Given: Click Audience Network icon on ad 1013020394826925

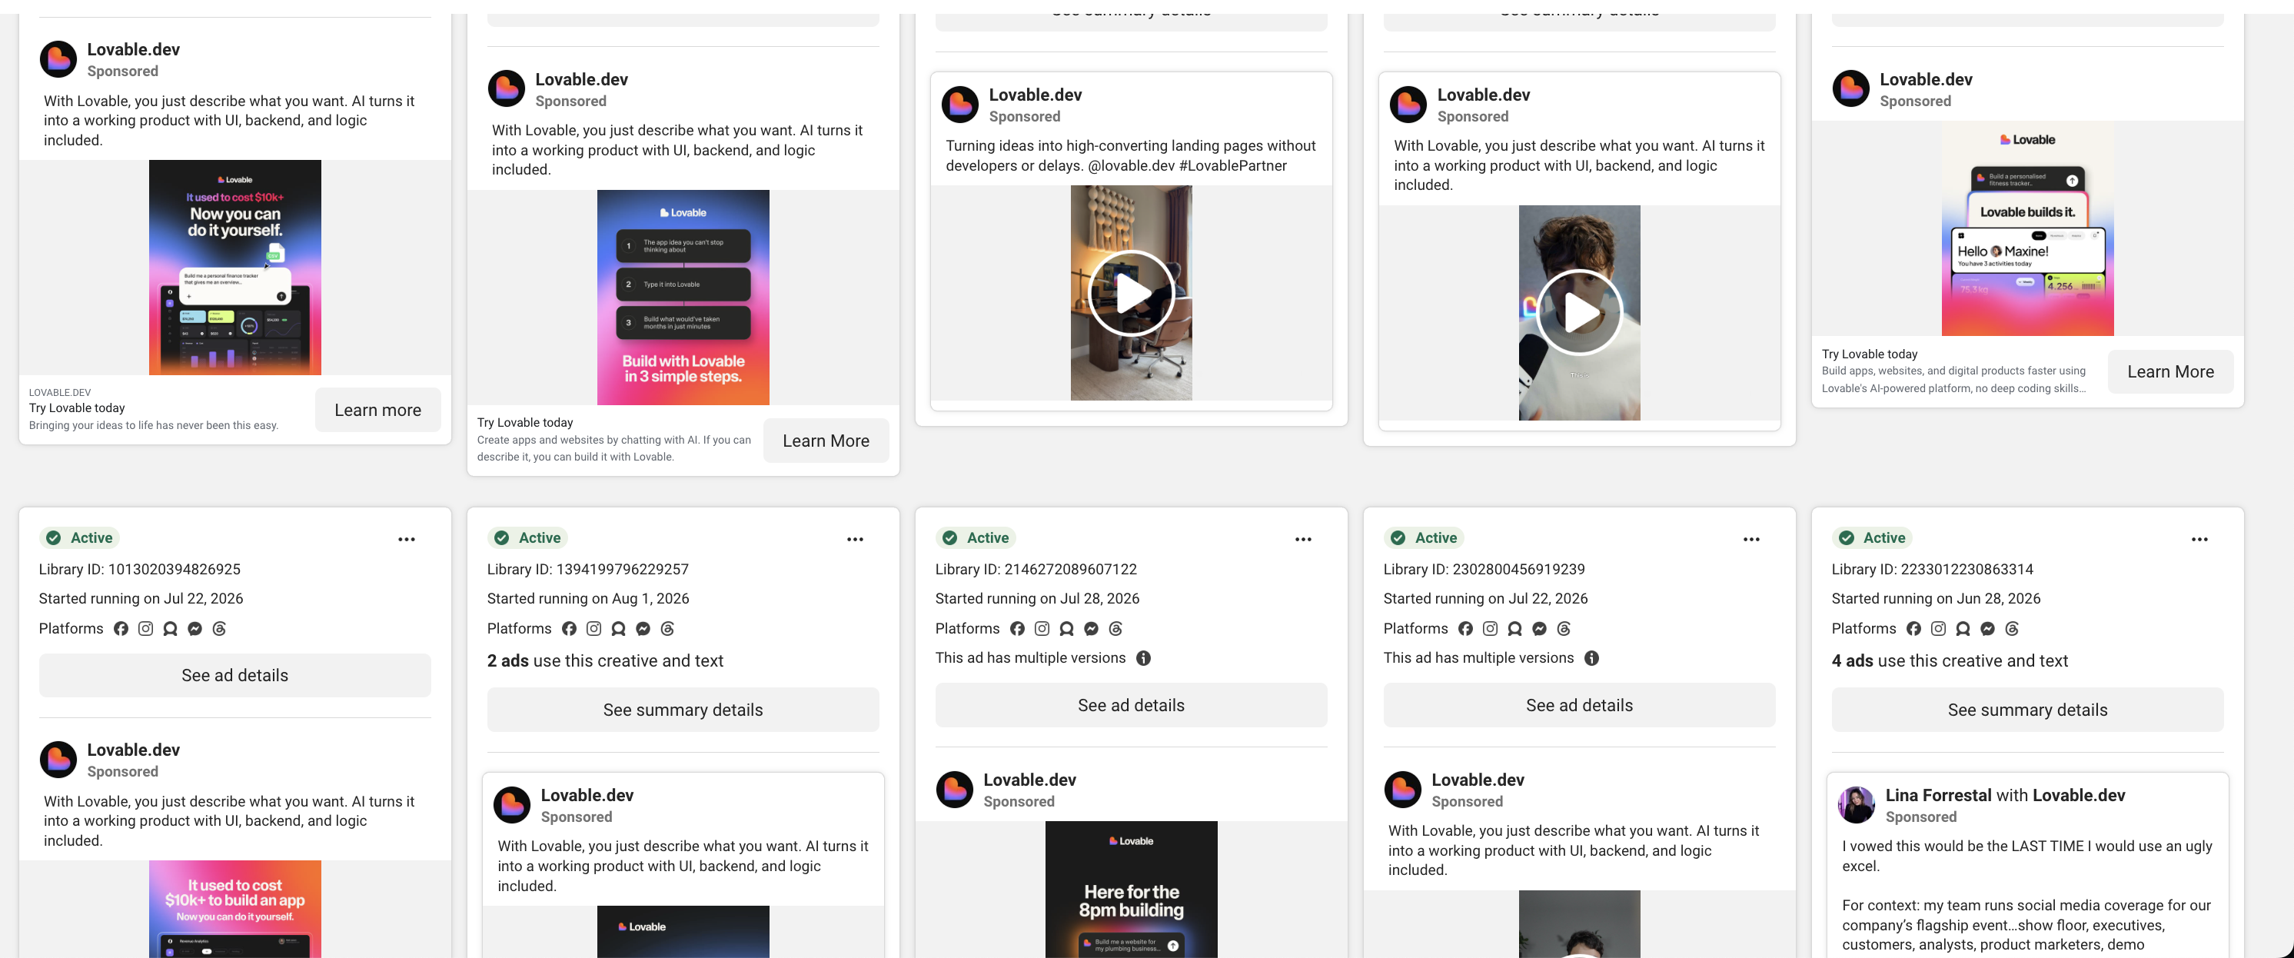Looking at the screenshot, I should pos(170,629).
